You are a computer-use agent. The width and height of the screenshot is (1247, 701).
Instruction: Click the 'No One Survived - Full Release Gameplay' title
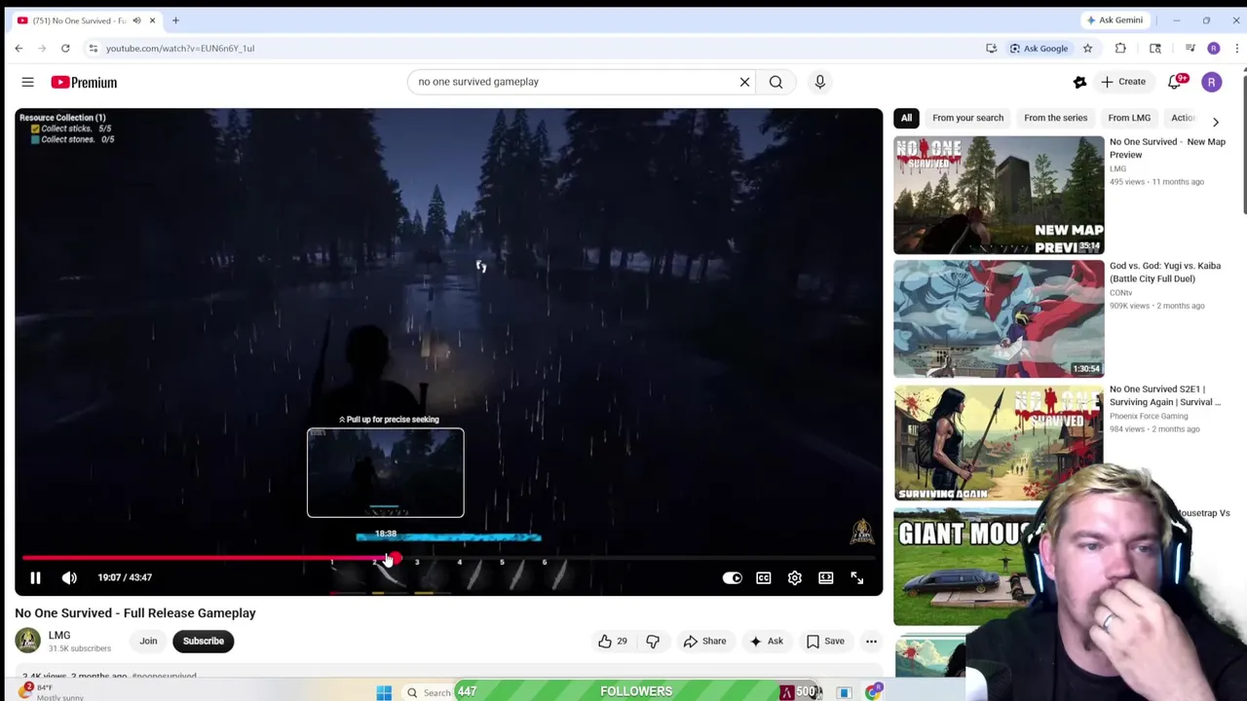pos(135,613)
